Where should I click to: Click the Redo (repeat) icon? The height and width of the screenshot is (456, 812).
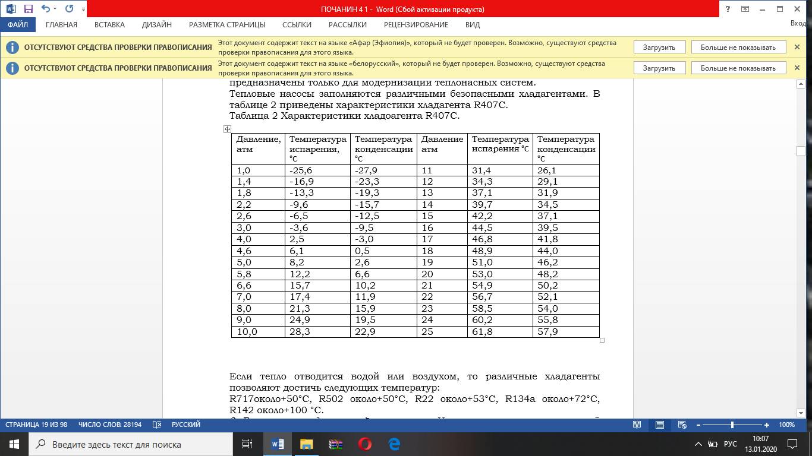pyautogui.click(x=69, y=9)
